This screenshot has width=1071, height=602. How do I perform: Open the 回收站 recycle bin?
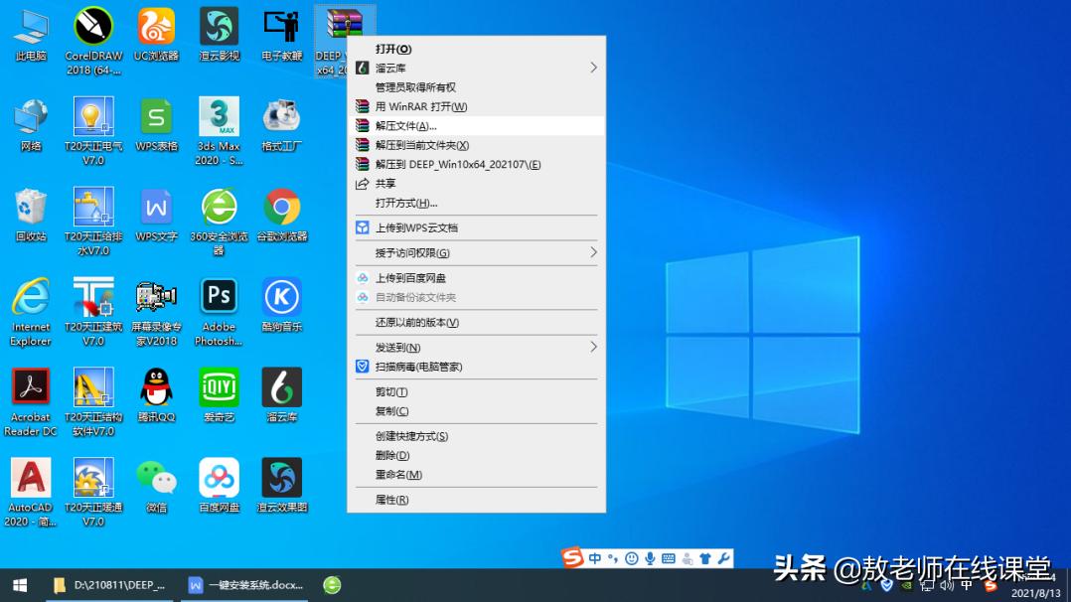pyautogui.click(x=30, y=207)
